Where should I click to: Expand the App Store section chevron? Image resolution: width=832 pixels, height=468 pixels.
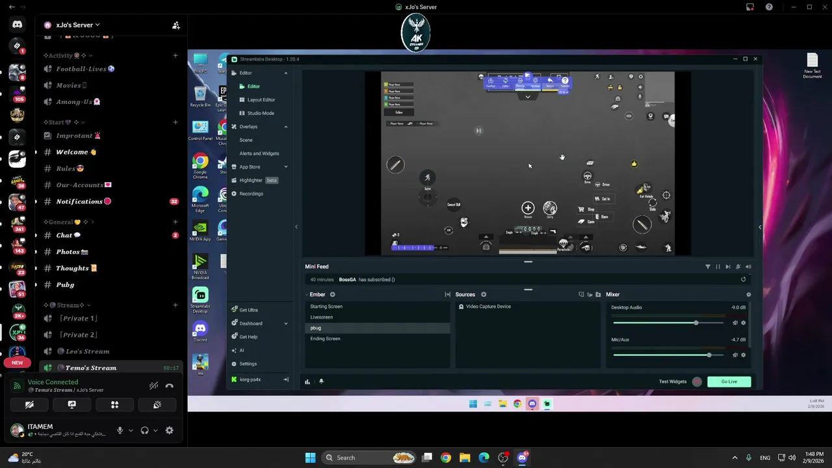pyautogui.click(x=285, y=167)
